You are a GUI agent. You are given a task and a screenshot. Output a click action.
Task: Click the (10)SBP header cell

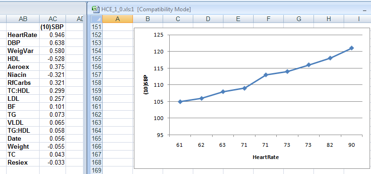(52, 27)
